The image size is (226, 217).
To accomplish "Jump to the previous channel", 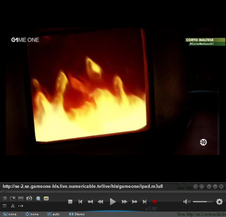I will [x=80, y=202].
